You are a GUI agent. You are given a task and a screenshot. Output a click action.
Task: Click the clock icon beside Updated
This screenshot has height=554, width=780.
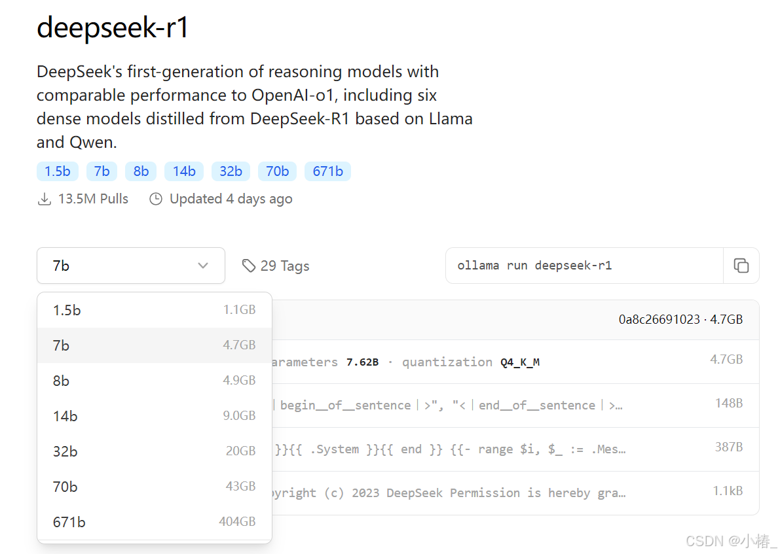click(156, 199)
